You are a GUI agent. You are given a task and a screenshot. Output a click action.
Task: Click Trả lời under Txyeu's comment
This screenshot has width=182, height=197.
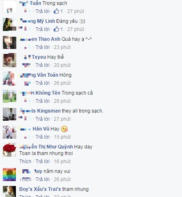[x=42, y=65]
